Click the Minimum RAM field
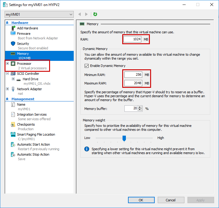This screenshot has width=219, height=208. tap(133, 74)
